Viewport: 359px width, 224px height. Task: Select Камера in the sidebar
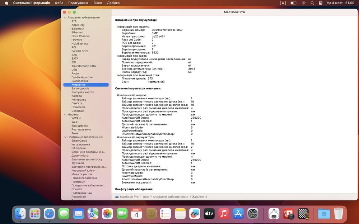76,96
